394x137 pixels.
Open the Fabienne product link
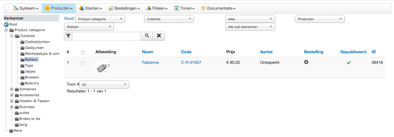point(150,62)
